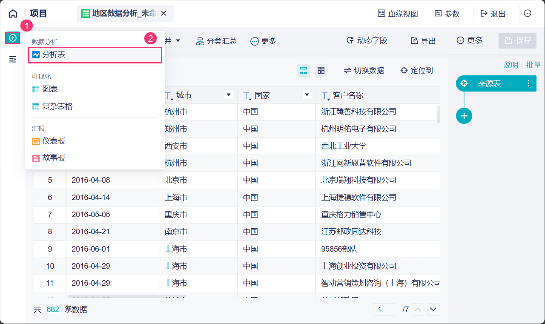Viewport: 545px width, 324px height.
Task: Switch to row list view icon
Action: 304,70
